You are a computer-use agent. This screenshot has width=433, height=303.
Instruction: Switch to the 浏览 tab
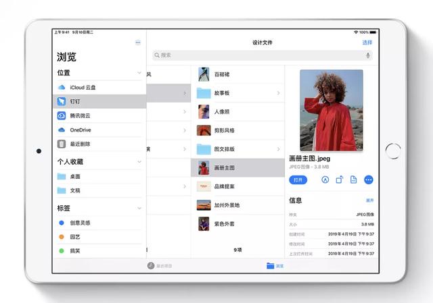tap(275, 266)
